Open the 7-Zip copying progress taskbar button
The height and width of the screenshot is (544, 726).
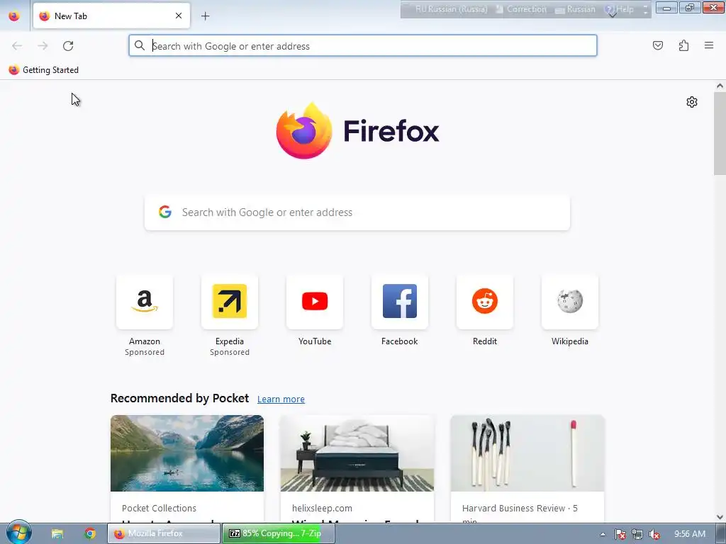point(278,533)
